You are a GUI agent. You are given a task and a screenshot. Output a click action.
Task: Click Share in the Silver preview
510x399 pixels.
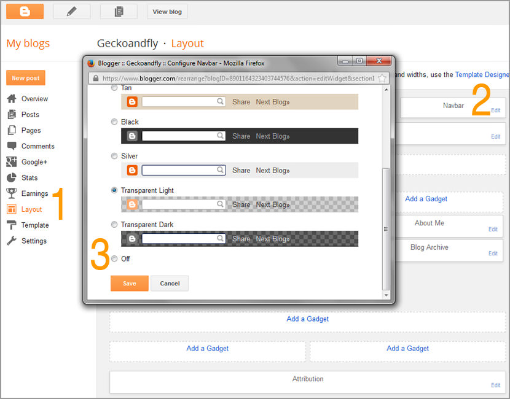coord(241,171)
